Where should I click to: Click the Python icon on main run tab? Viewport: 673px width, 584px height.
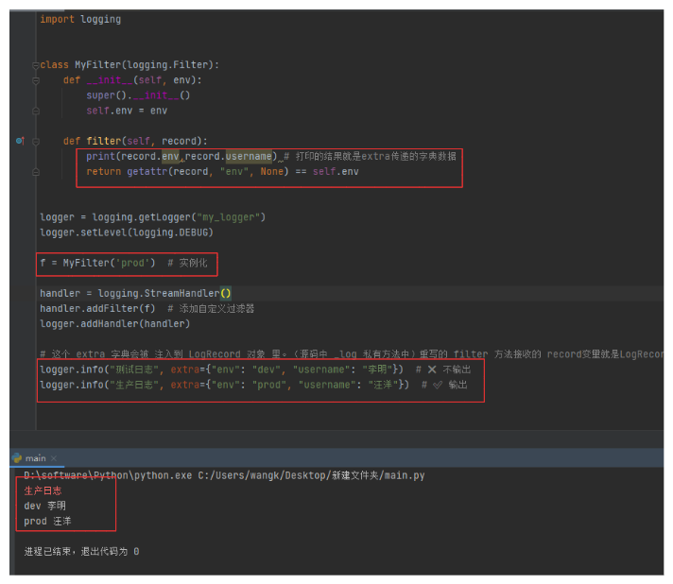(18, 458)
